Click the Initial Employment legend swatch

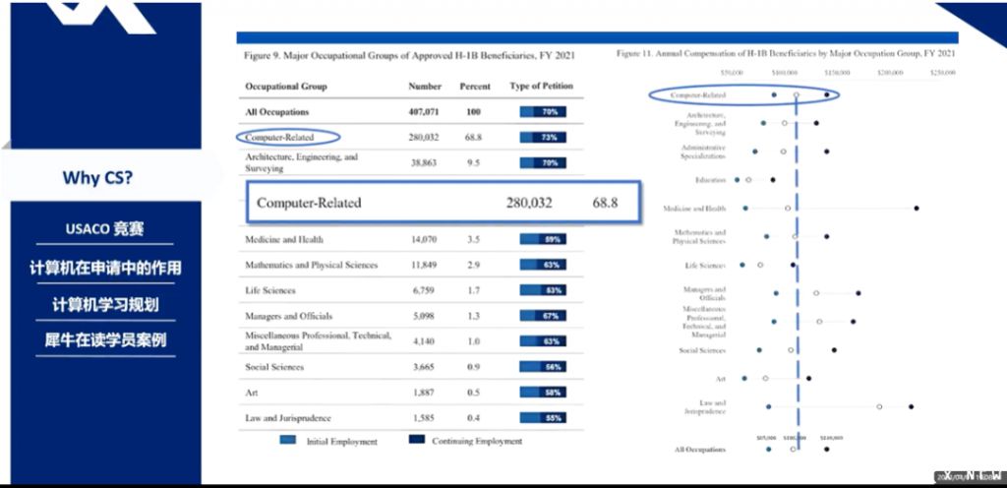[289, 441]
